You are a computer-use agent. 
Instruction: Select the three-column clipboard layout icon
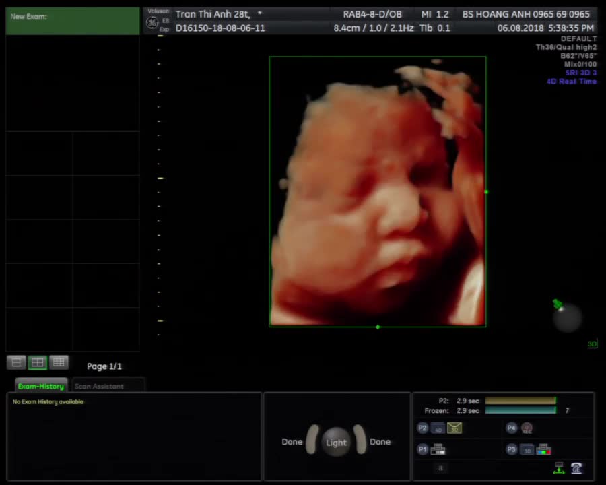click(x=59, y=362)
